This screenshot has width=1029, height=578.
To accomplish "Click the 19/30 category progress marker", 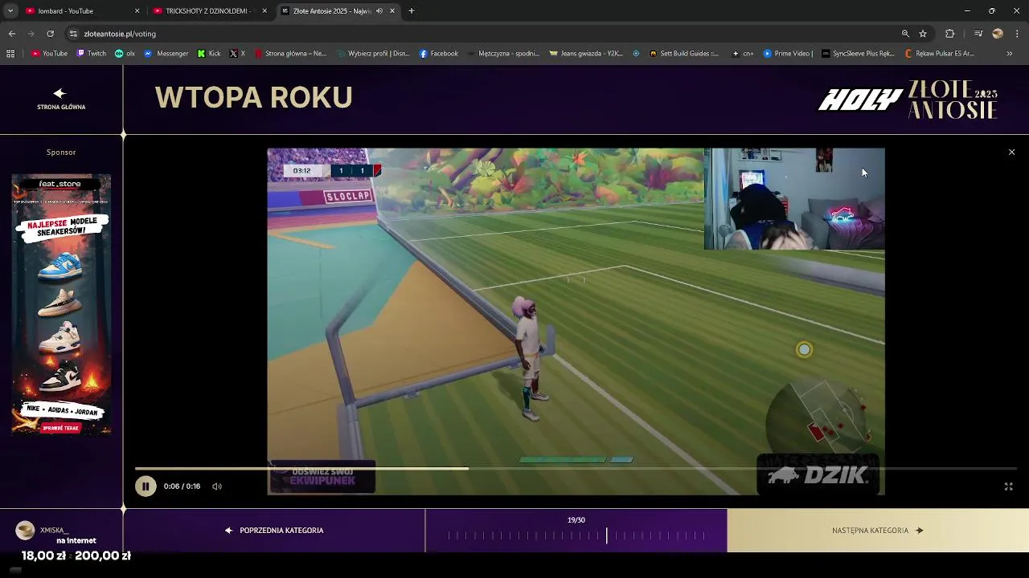I will [x=607, y=535].
